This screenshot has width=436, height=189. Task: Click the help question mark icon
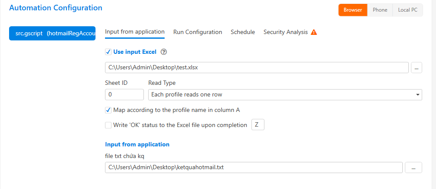(163, 52)
